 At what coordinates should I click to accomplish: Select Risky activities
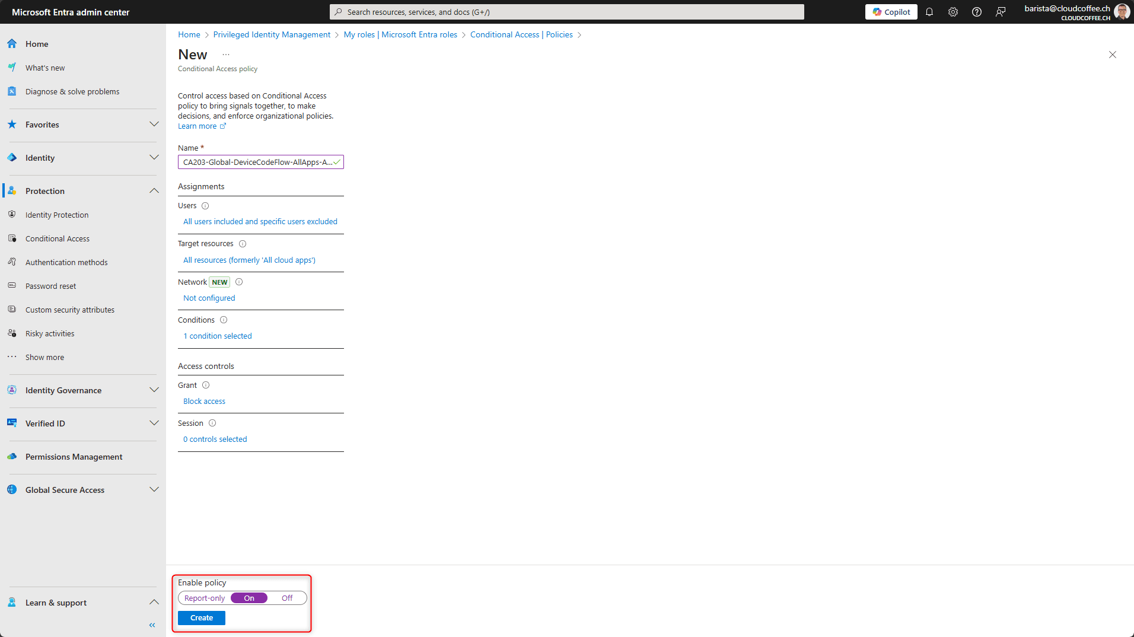(50, 333)
